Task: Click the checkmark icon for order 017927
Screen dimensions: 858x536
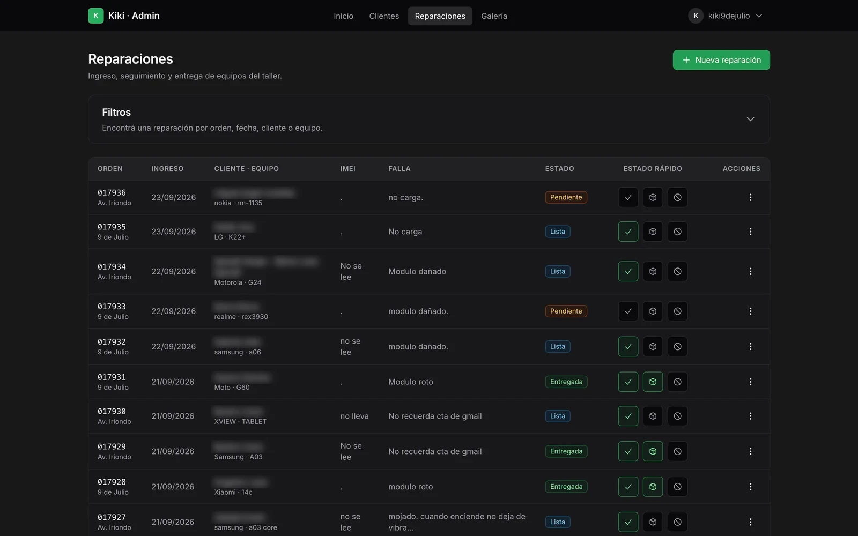Action: click(628, 522)
